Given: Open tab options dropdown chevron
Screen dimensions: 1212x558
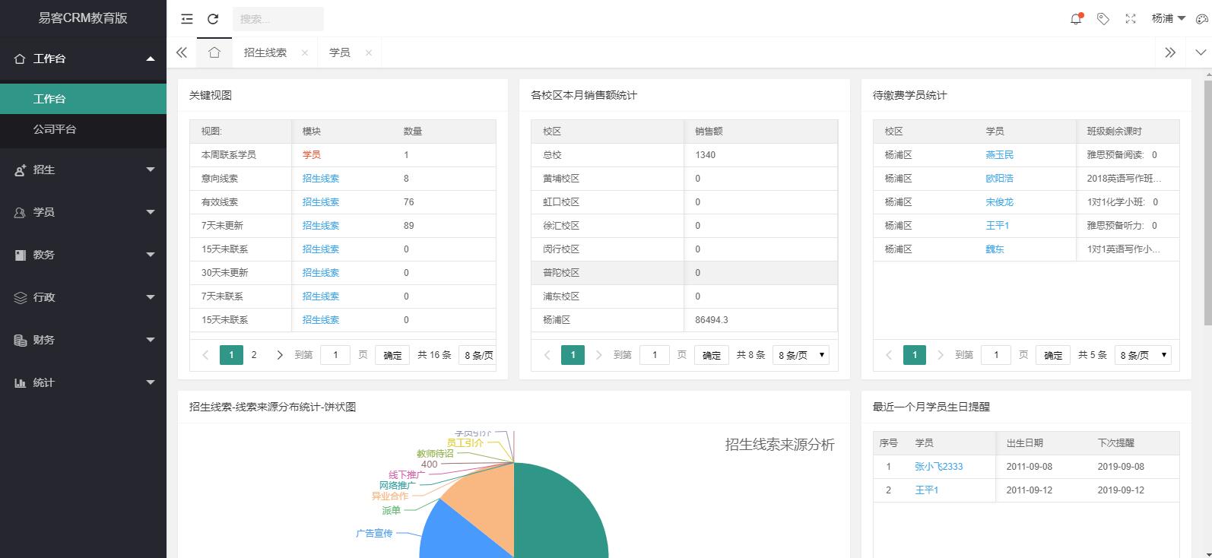Looking at the screenshot, I should point(1201,52).
